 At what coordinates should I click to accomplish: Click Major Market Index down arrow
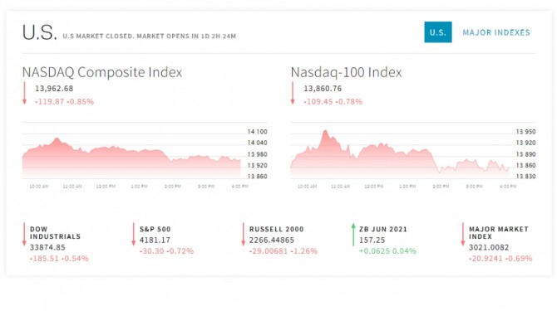point(463,234)
